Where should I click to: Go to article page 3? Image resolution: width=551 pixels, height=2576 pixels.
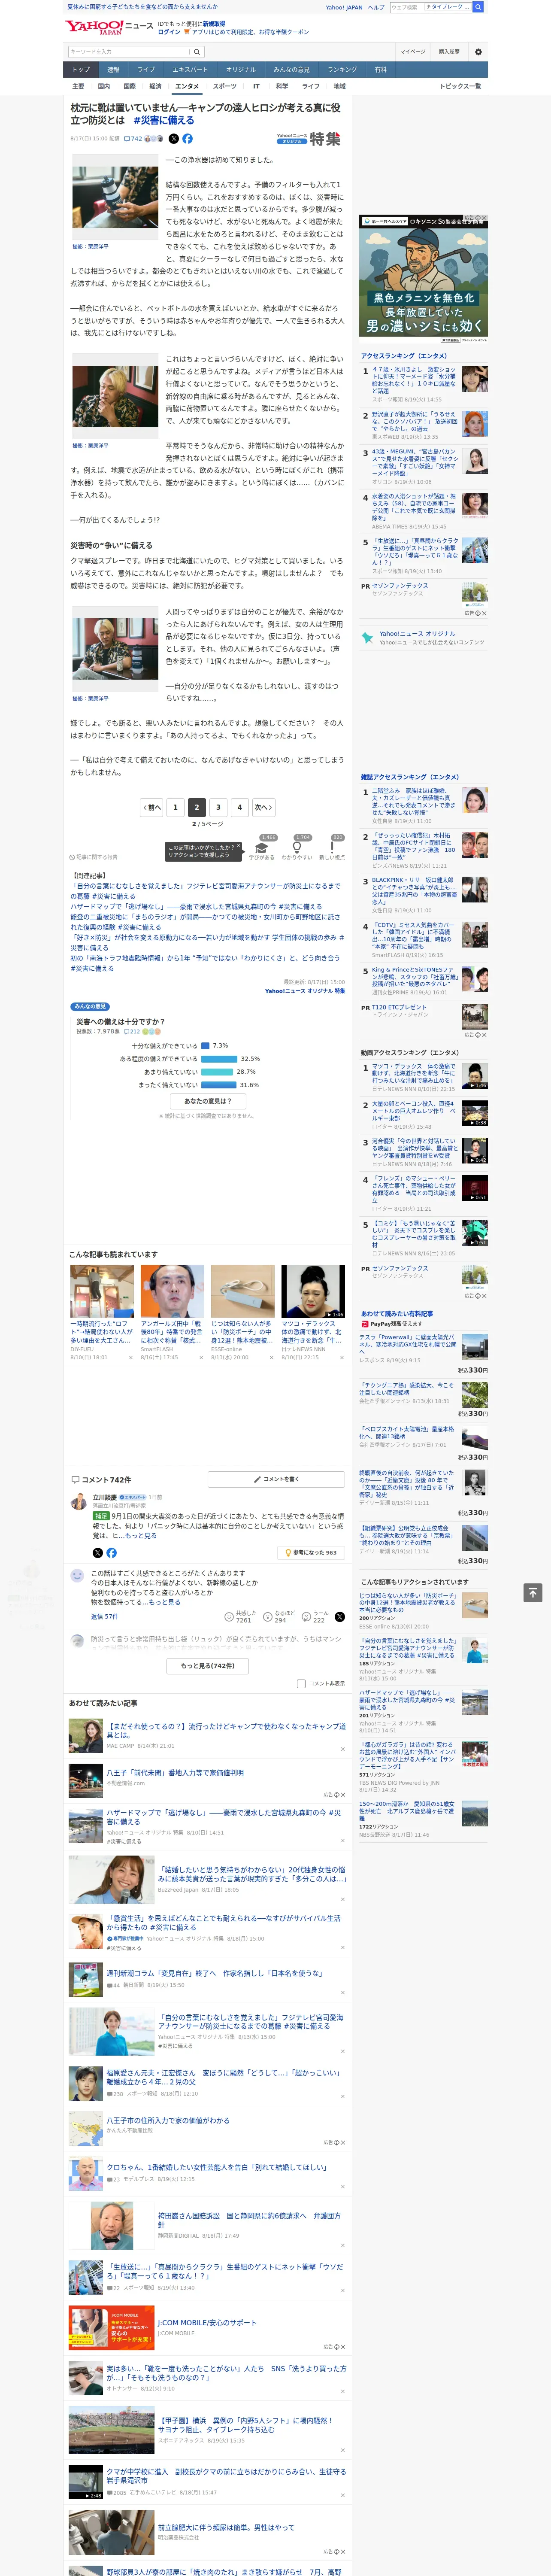[x=218, y=807]
